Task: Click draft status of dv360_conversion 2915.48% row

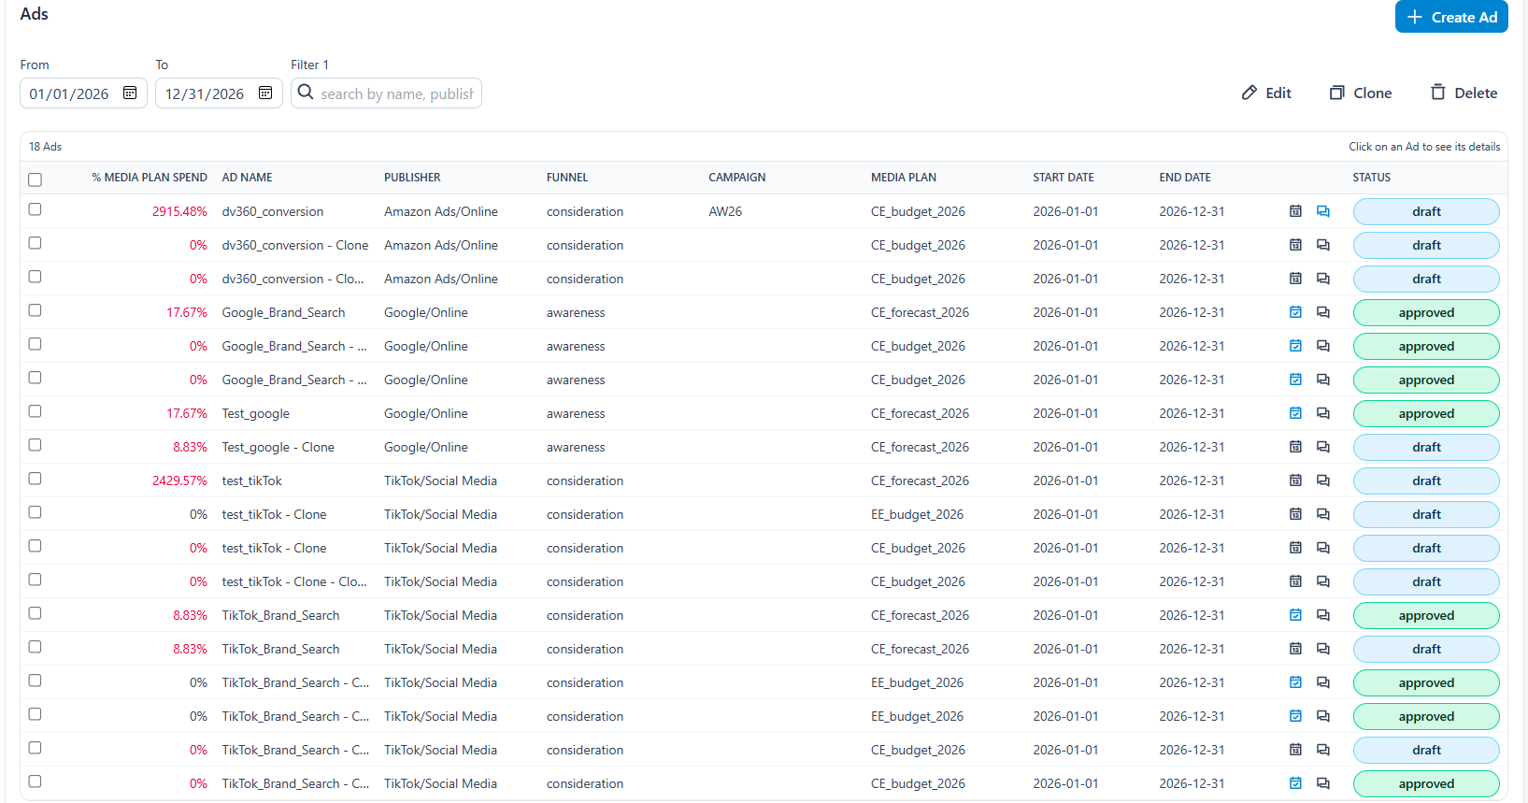Action: pyautogui.click(x=1426, y=211)
